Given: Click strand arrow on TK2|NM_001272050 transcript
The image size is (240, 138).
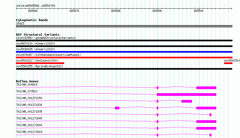Looking at the screenshot, I should coord(155,101).
